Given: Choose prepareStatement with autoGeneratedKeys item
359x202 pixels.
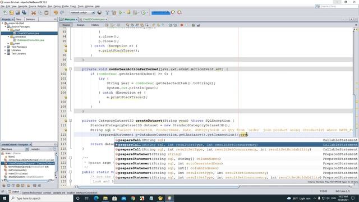Looking at the screenshot, I should [x=236, y=163].
